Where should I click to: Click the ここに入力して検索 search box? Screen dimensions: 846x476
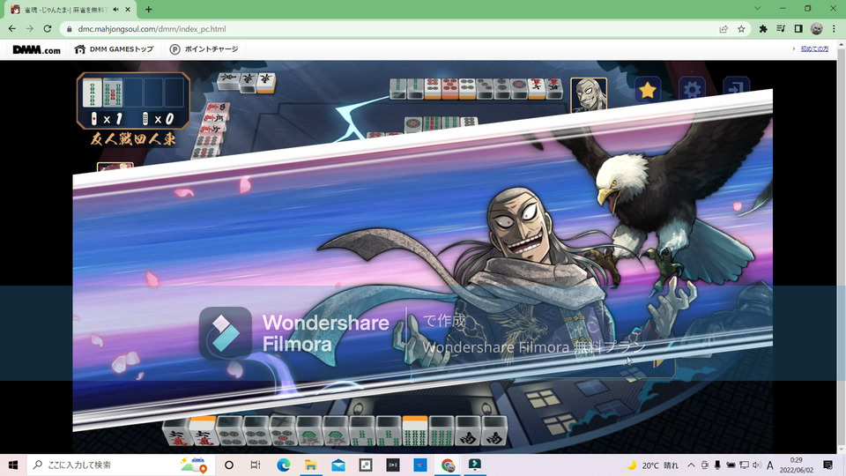(x=121, y=465)
